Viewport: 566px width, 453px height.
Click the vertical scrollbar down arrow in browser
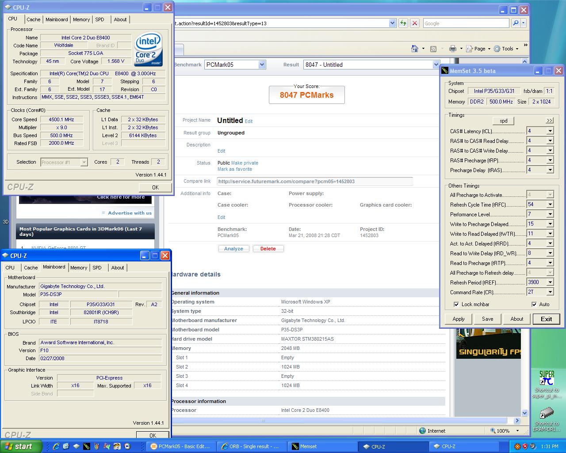(524, 413)
